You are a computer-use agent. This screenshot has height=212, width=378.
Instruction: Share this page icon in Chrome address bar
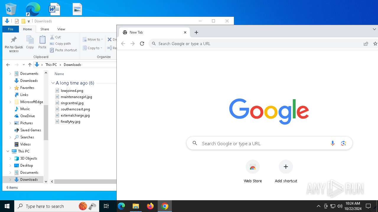click(x=366, y=44)
